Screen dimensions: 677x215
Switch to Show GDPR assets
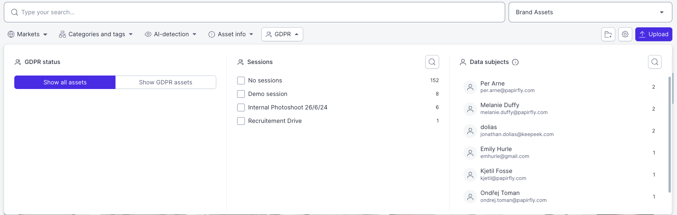166,82
